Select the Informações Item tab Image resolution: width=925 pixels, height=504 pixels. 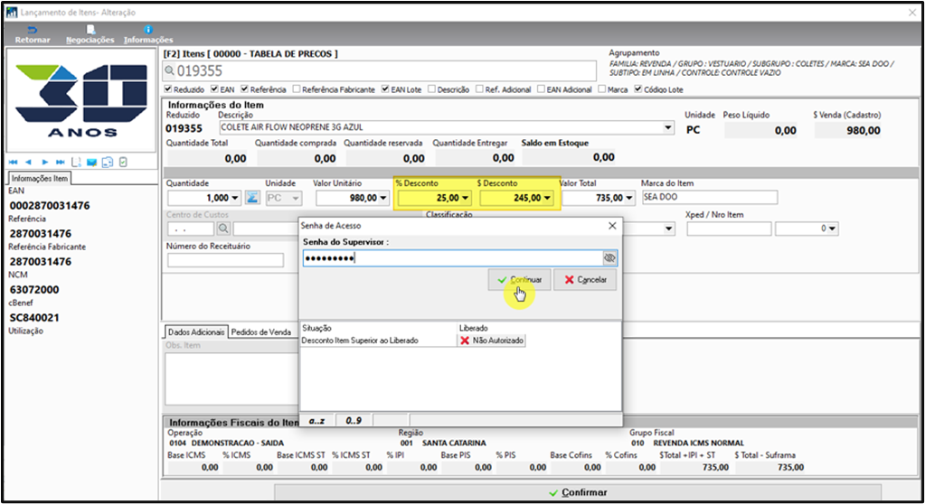[40, 178]
